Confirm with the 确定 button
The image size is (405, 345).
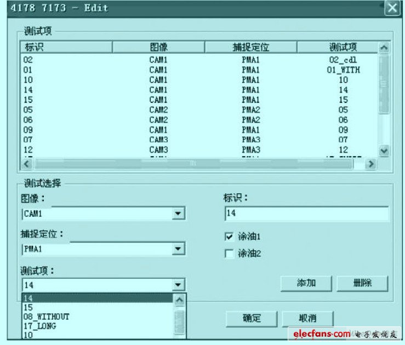[252, 318]
